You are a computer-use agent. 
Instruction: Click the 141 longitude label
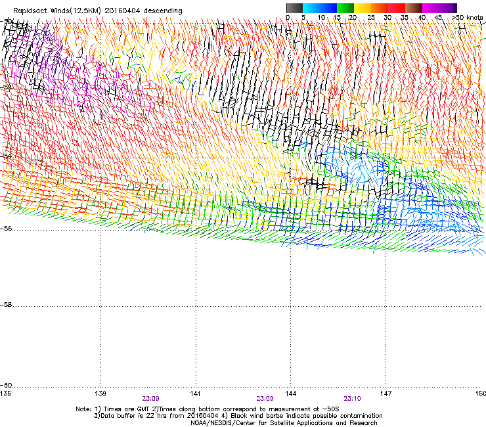pos(196,393)
